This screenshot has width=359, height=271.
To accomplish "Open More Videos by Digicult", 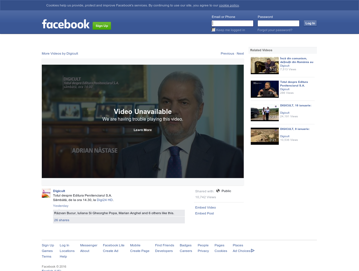I will click(60, 53).
